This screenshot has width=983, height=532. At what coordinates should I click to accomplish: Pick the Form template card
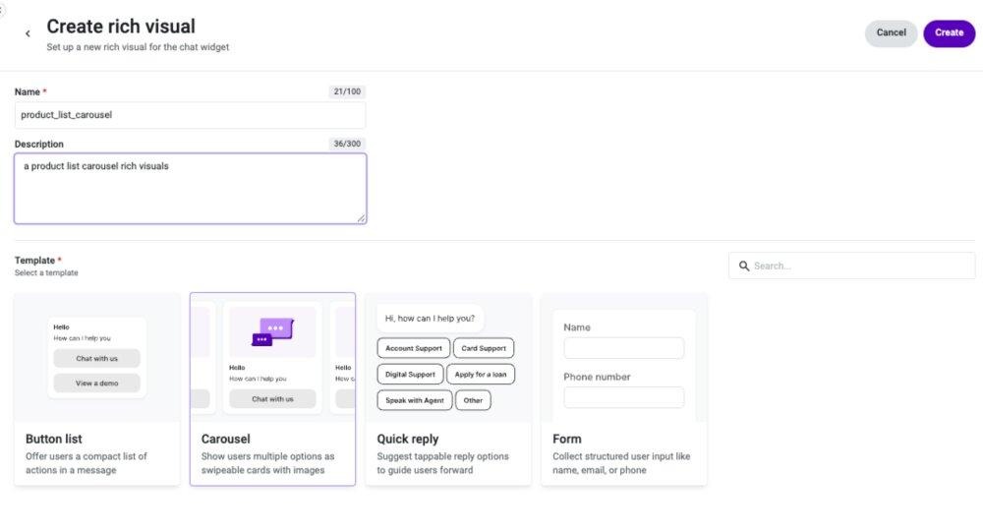coord(624,389)
